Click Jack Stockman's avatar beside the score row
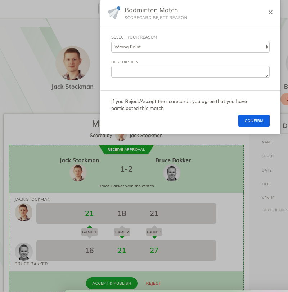The image size is (288, 292). [x=23, y=212]
